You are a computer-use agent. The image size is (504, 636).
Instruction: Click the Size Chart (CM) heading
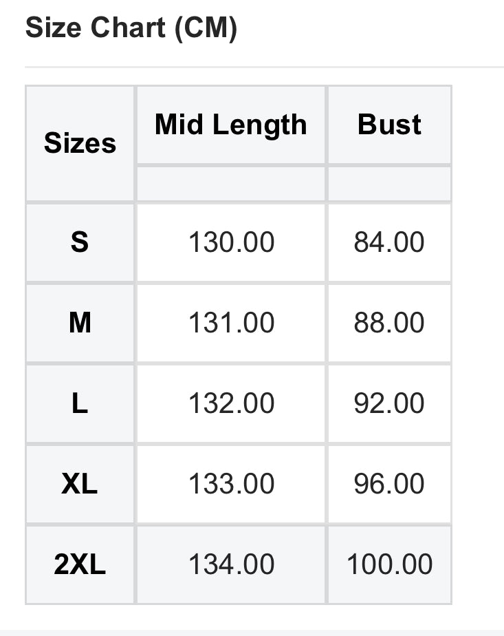(x=131, y=28)
